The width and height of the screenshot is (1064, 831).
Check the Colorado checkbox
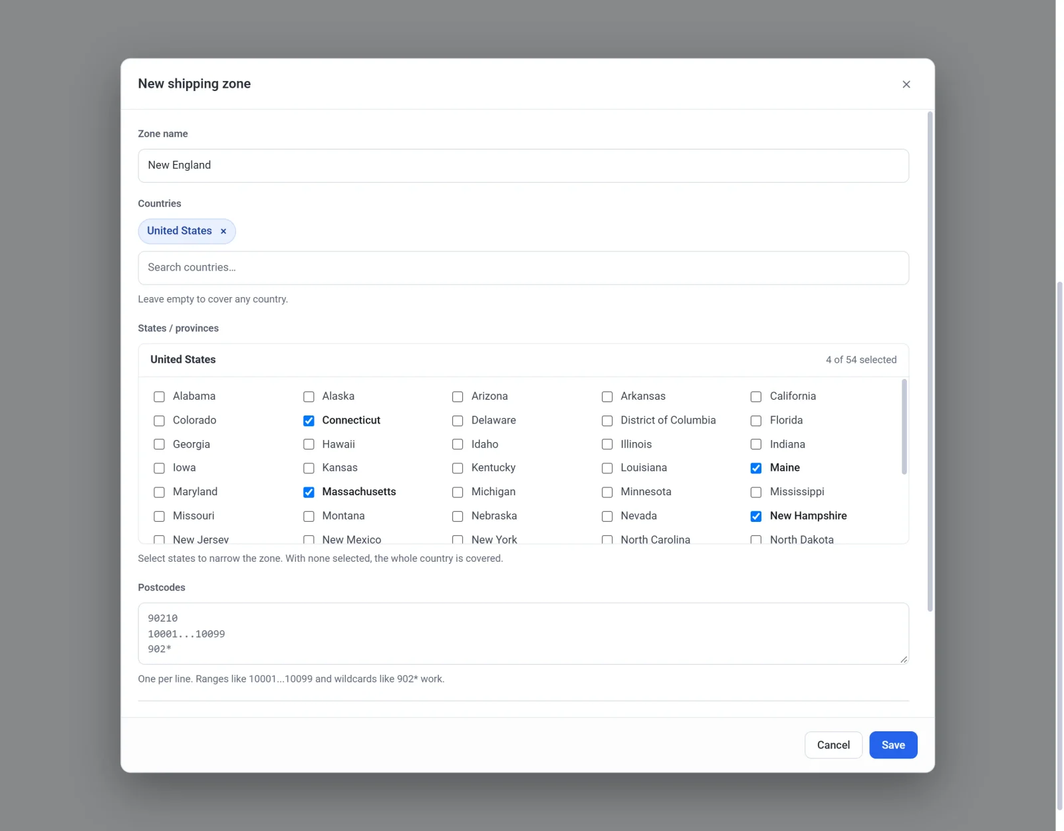point(159,421)
